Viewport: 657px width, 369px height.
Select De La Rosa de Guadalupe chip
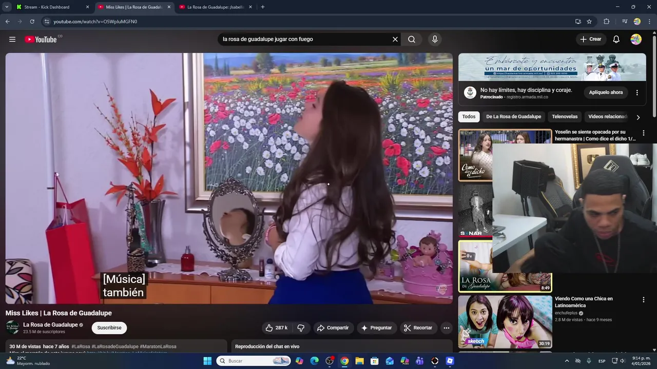(514, 117)
